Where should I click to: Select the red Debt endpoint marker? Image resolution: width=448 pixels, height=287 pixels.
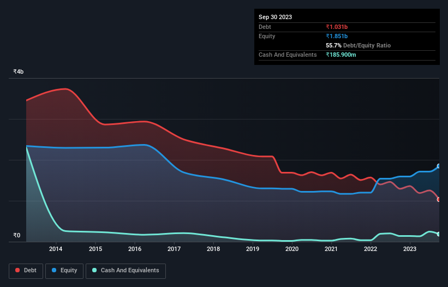pos(439,200)
